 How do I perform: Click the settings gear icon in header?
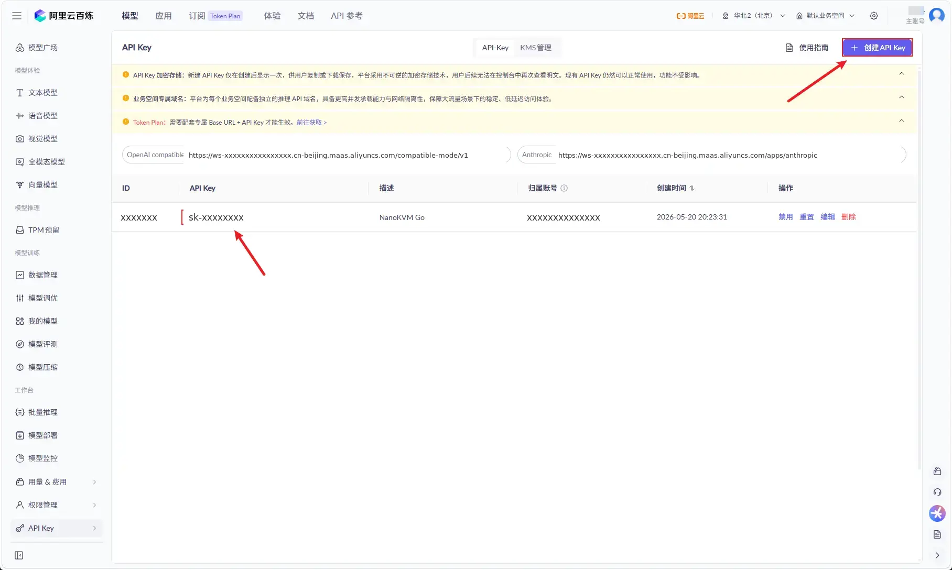click(x=874, y=16)
